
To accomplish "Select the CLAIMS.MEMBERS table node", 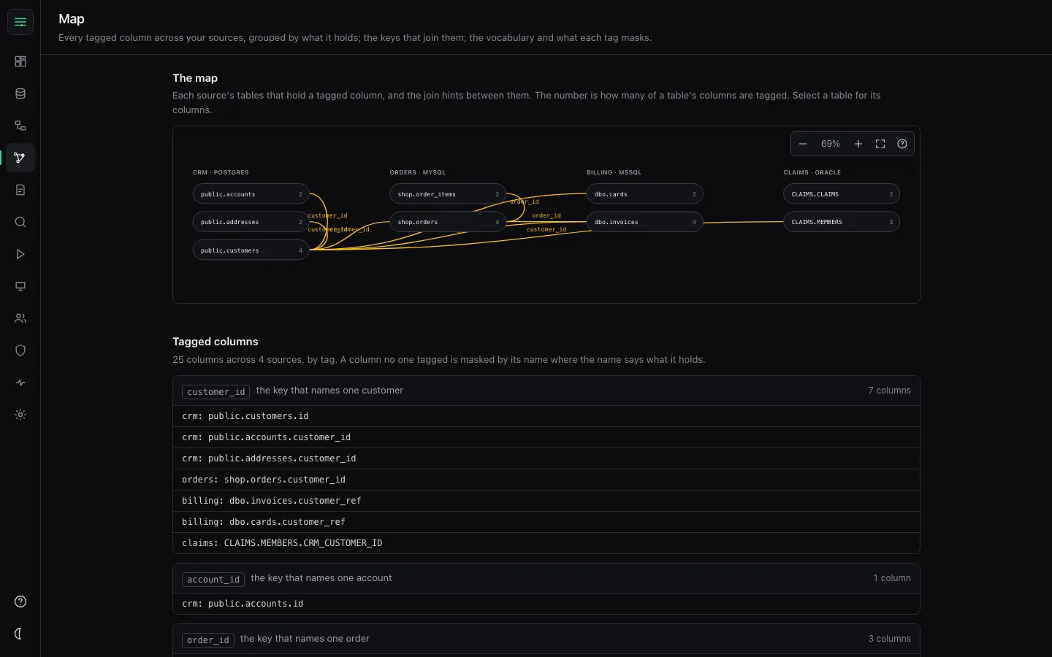I will point(842,222).
